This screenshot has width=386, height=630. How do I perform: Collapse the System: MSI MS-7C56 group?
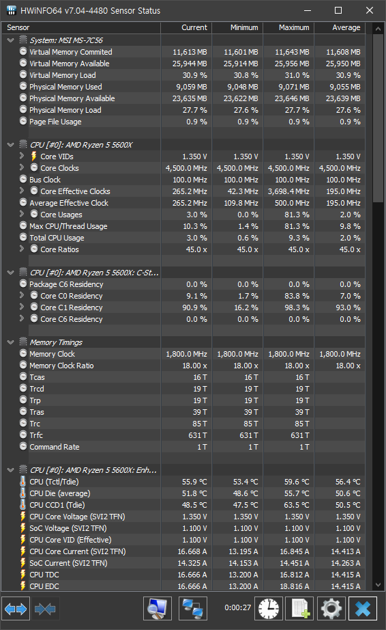coord(11,40)
